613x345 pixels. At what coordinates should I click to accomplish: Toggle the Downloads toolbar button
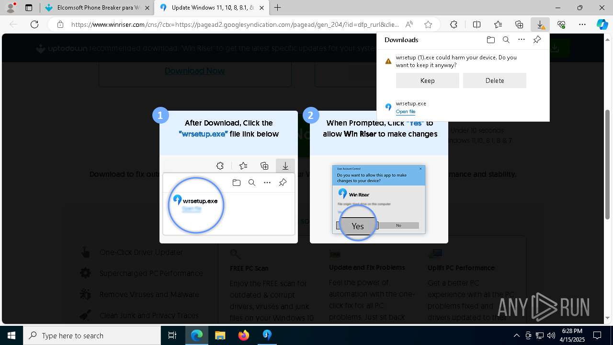540,24
